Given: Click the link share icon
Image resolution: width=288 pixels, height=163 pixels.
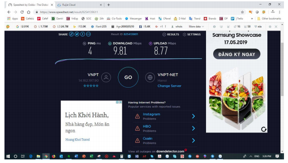Looking at the screenshot, I should pyautogui.click(x=71, y=34).
